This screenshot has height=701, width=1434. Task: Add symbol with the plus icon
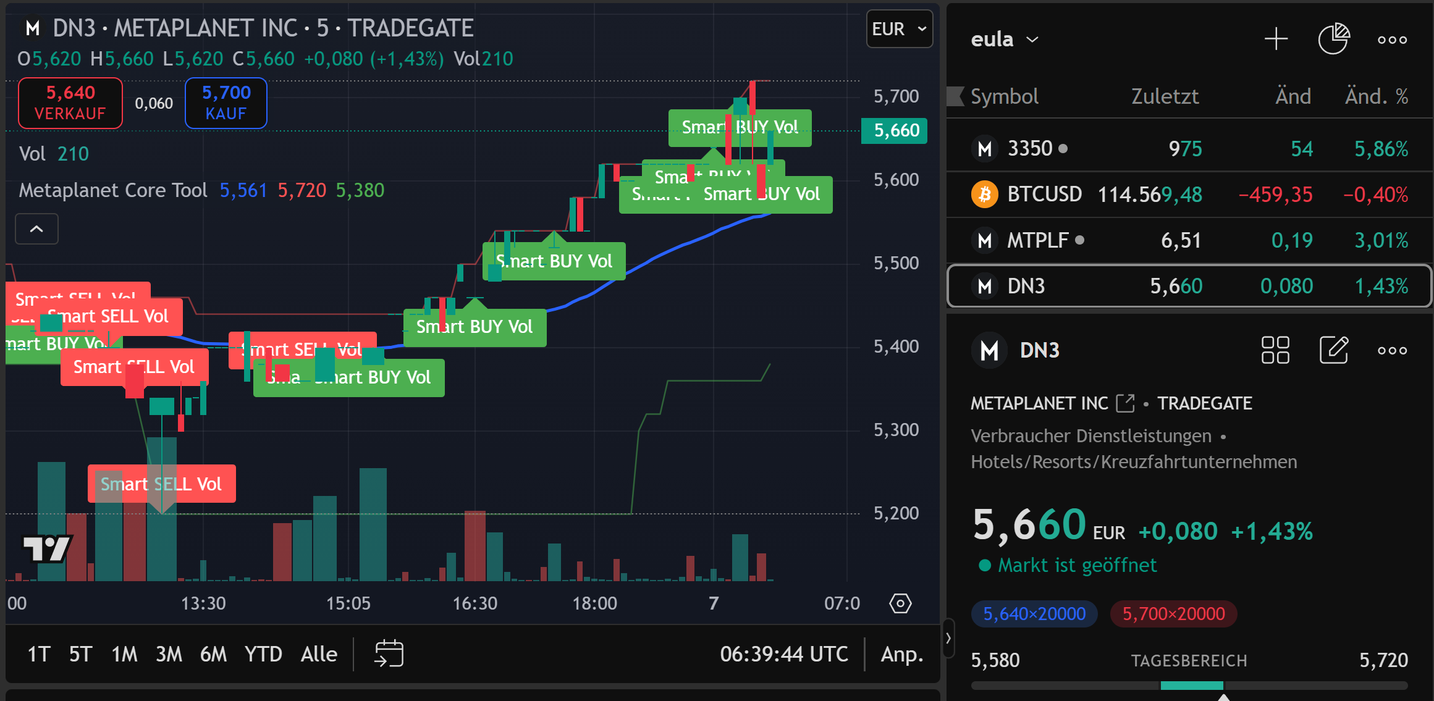point(1276,40)
